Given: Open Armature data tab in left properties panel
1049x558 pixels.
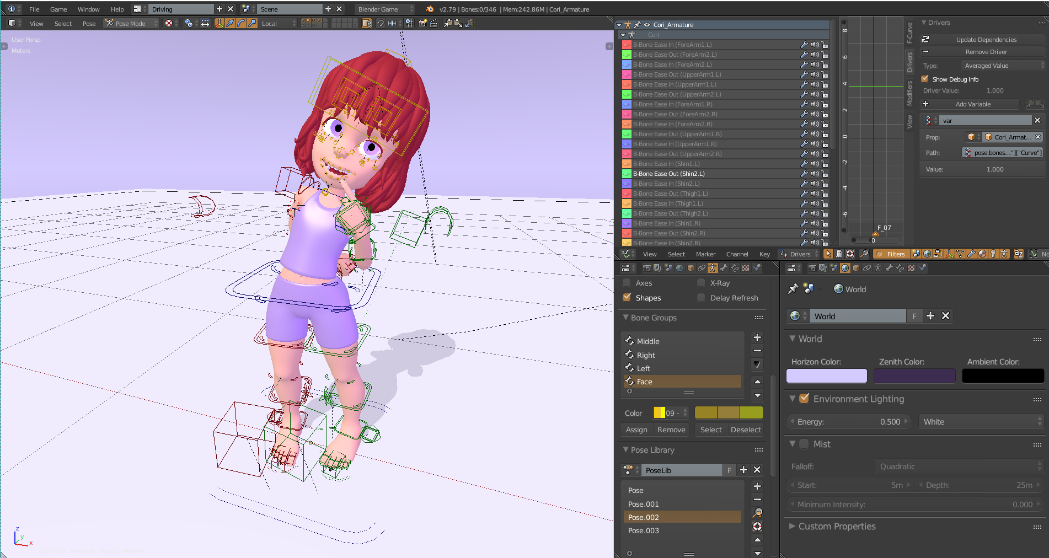Looking at the screenshot, I should pyautogui.click(x=713, y=268).
